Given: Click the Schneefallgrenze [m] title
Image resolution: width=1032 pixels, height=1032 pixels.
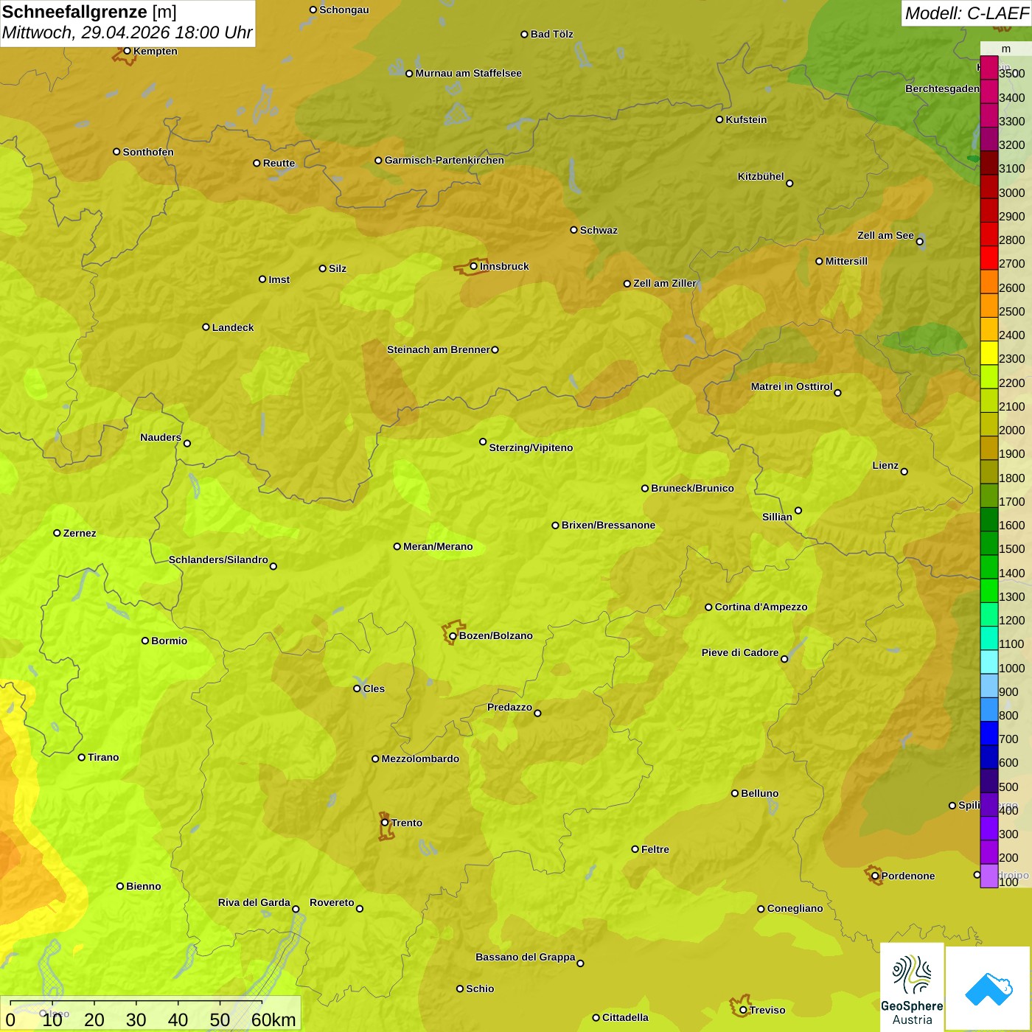Looking at the screenshot, I should (89, 12).
